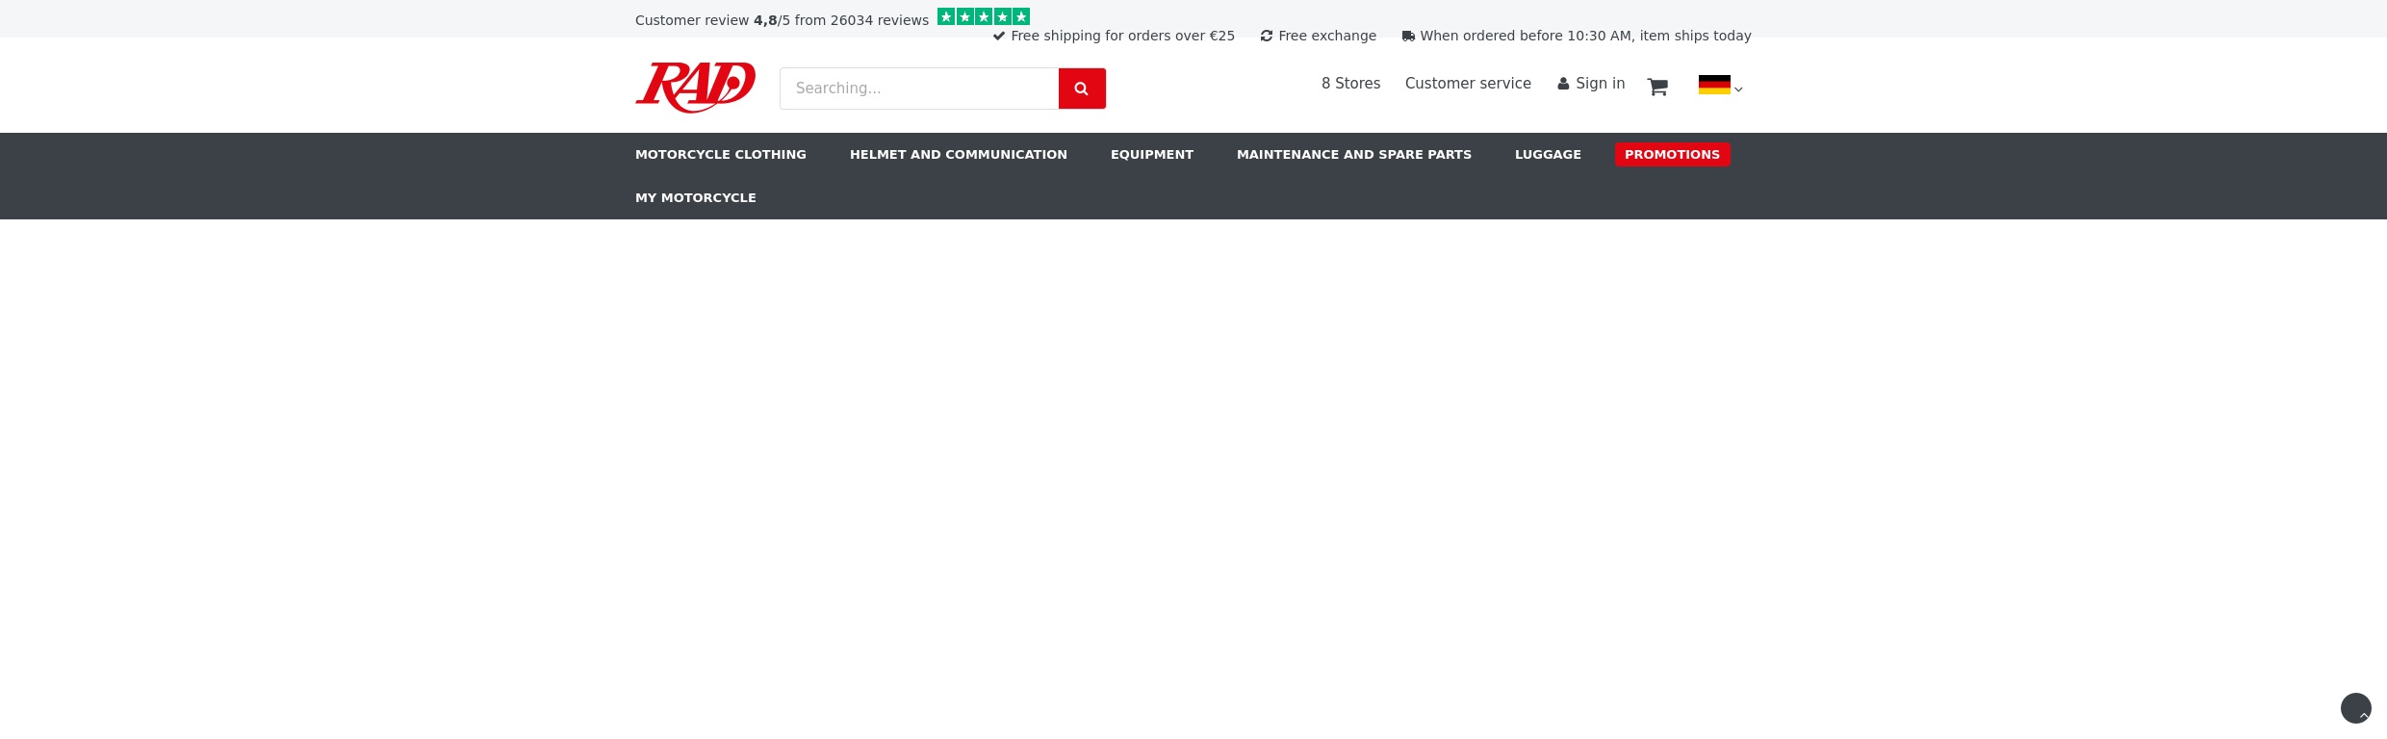Open the 8 Stores link
The width and height of the screenshot is (2387, 739).
[x=1350, y=84]
